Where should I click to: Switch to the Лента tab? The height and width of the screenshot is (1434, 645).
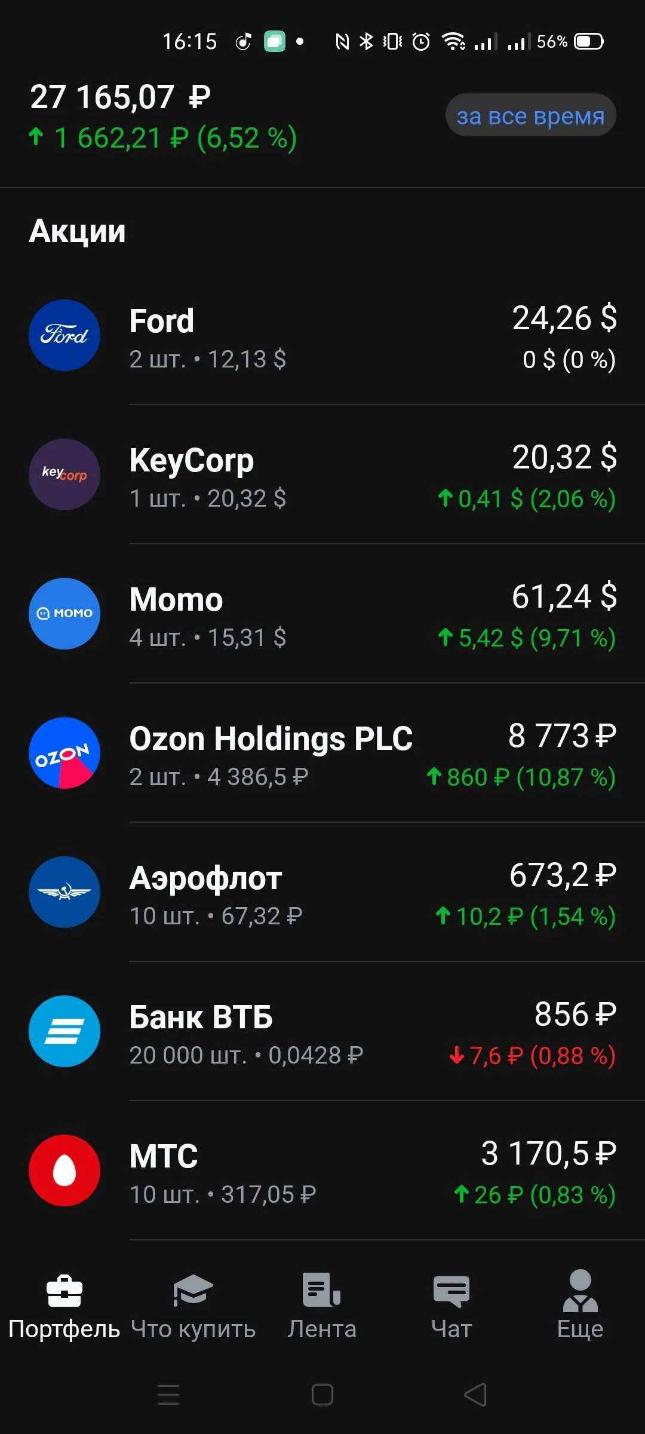click(322, 1306)
